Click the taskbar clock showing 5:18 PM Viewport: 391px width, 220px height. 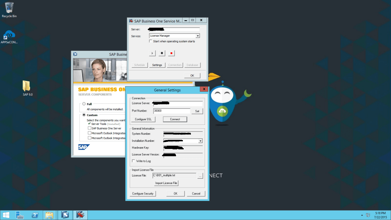[x=380, y=215]
